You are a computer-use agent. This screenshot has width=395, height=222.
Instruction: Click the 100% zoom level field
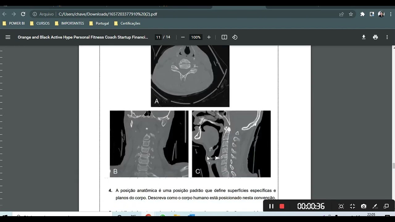coord(196,37)
